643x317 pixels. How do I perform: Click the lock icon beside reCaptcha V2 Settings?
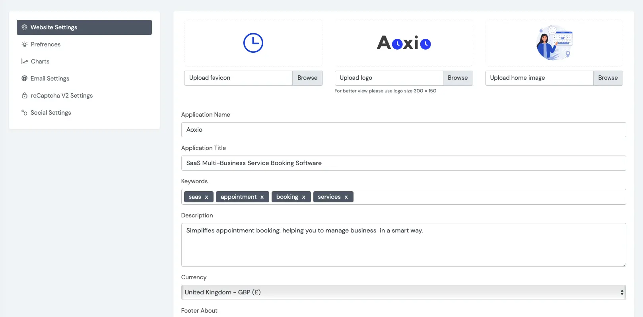click(25, 96)
